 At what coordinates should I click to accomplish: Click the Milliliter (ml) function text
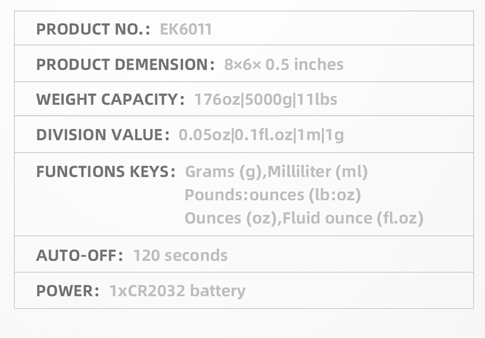[318, 171]
